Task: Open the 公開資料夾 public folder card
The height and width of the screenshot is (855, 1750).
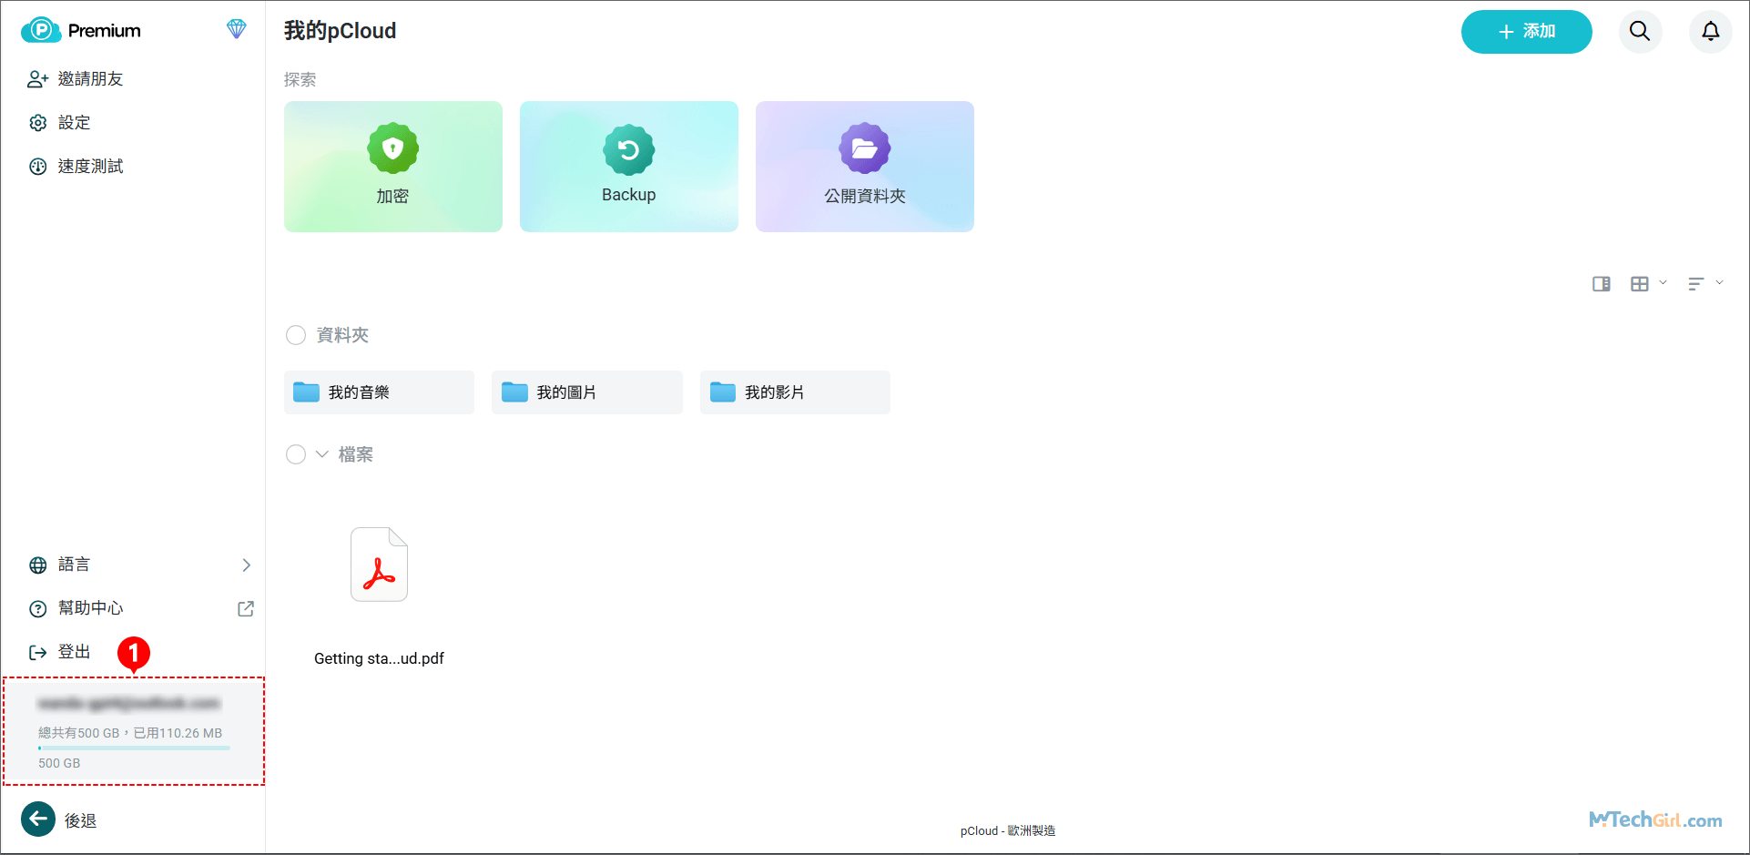Action: tap(865, 167)
